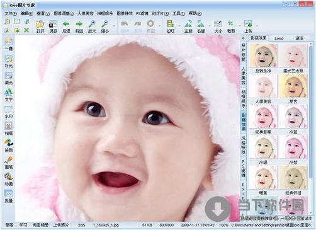
Task: Select the 画笔 brush tool
Action: (9, 163)
